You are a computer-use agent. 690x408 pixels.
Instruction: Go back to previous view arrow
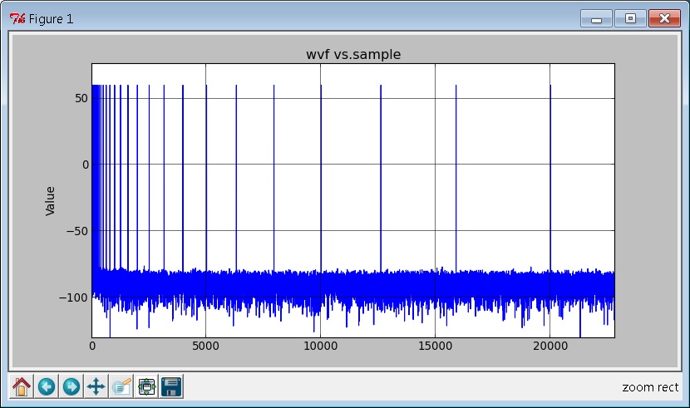(x=47, y=387)
